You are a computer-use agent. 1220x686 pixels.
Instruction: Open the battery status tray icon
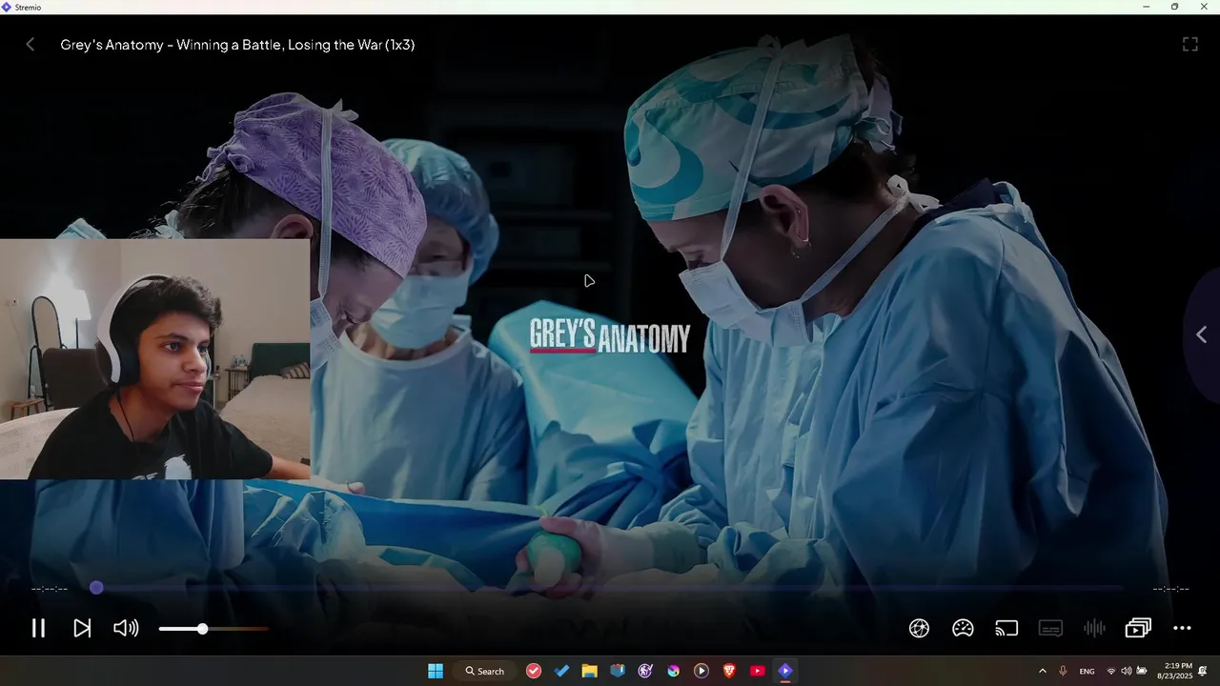coord(1142,671)
